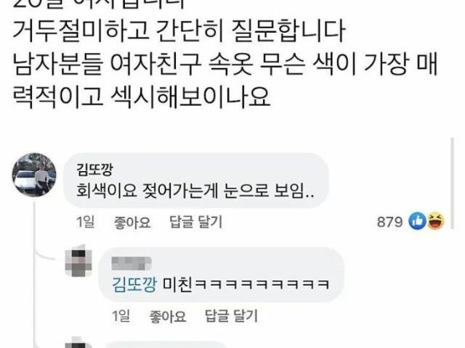View the 879 reactions count
Screen dimensions: 465x348
(389, 222)
